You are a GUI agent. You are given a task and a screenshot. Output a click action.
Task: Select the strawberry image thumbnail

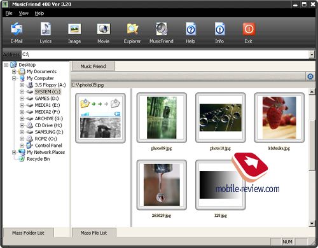[279, 118]
